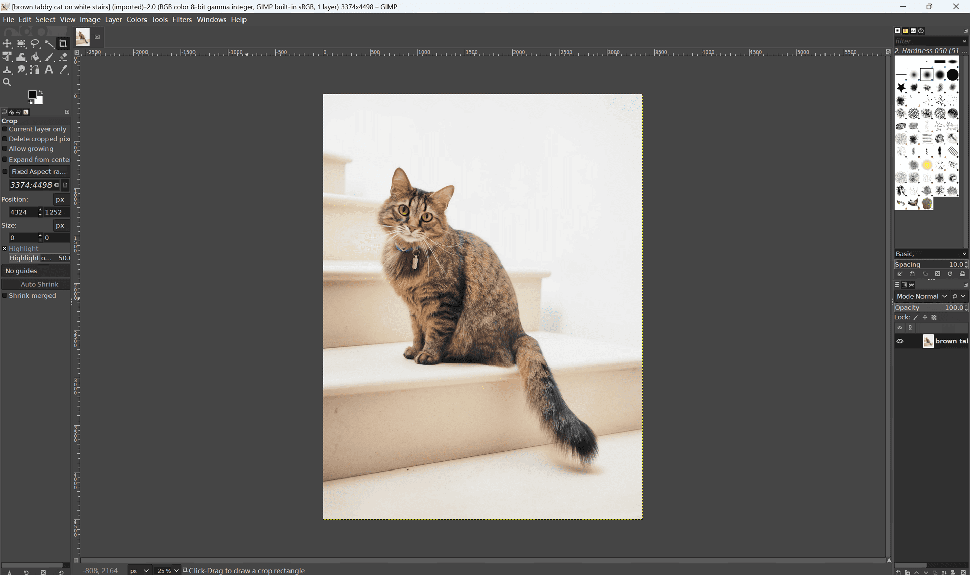The width and height of the screenshot is (970, 575).
Task: Select the Eraser tool
Action: tap(63, 57)
